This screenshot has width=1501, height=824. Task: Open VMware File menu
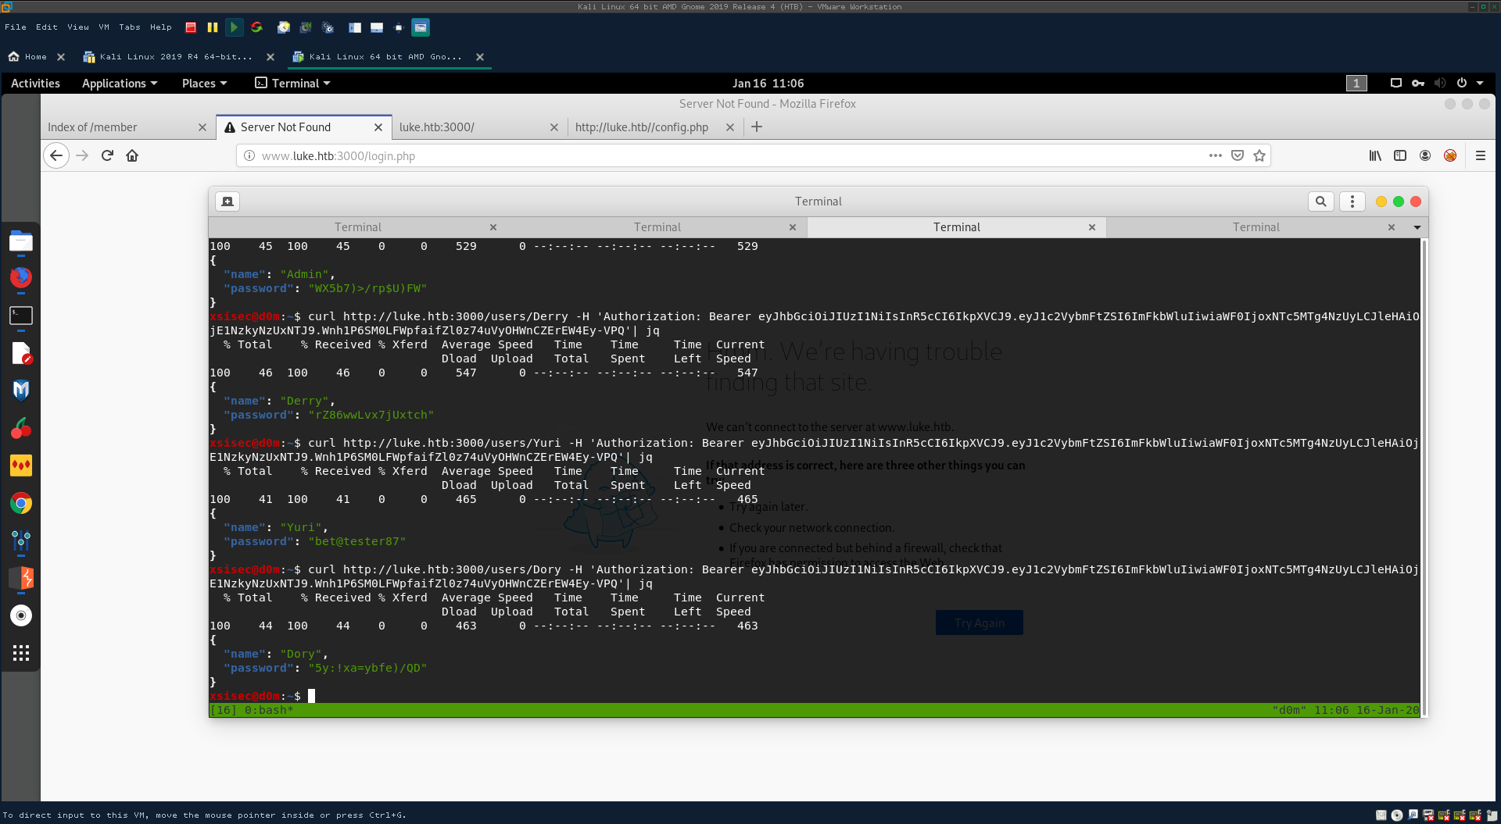16,27
